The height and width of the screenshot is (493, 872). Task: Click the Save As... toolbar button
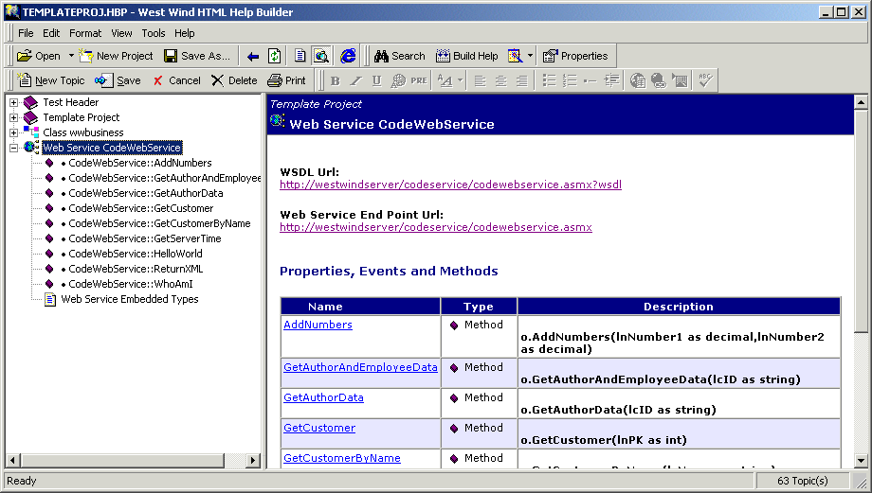(197, 56)
